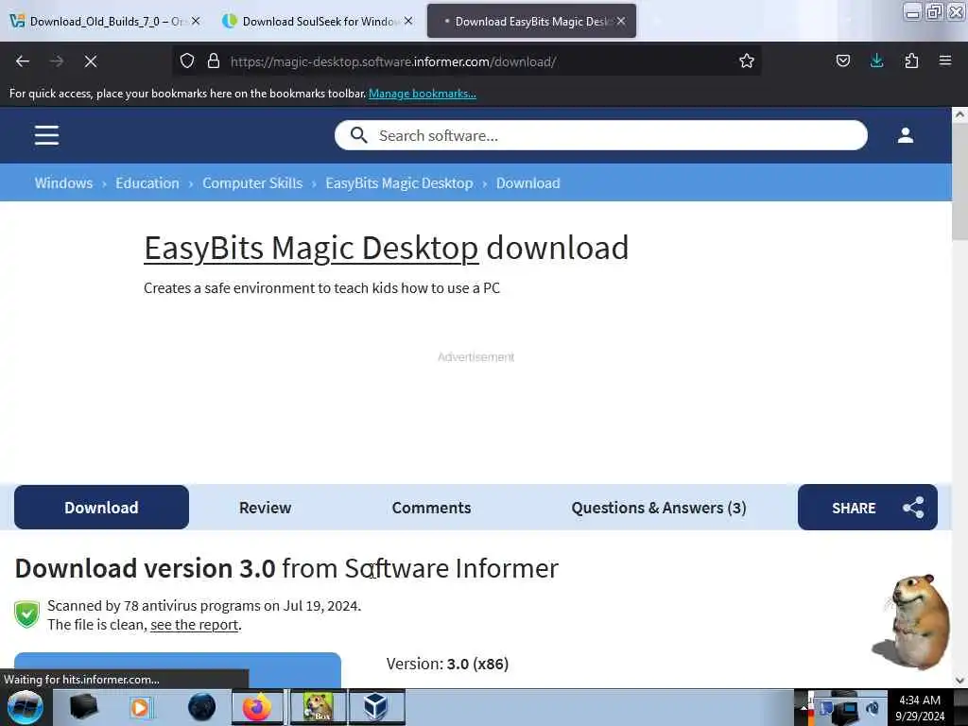968x726 pixels.
Task: Show the Firefox downloads panel
Action: (876, 61)
